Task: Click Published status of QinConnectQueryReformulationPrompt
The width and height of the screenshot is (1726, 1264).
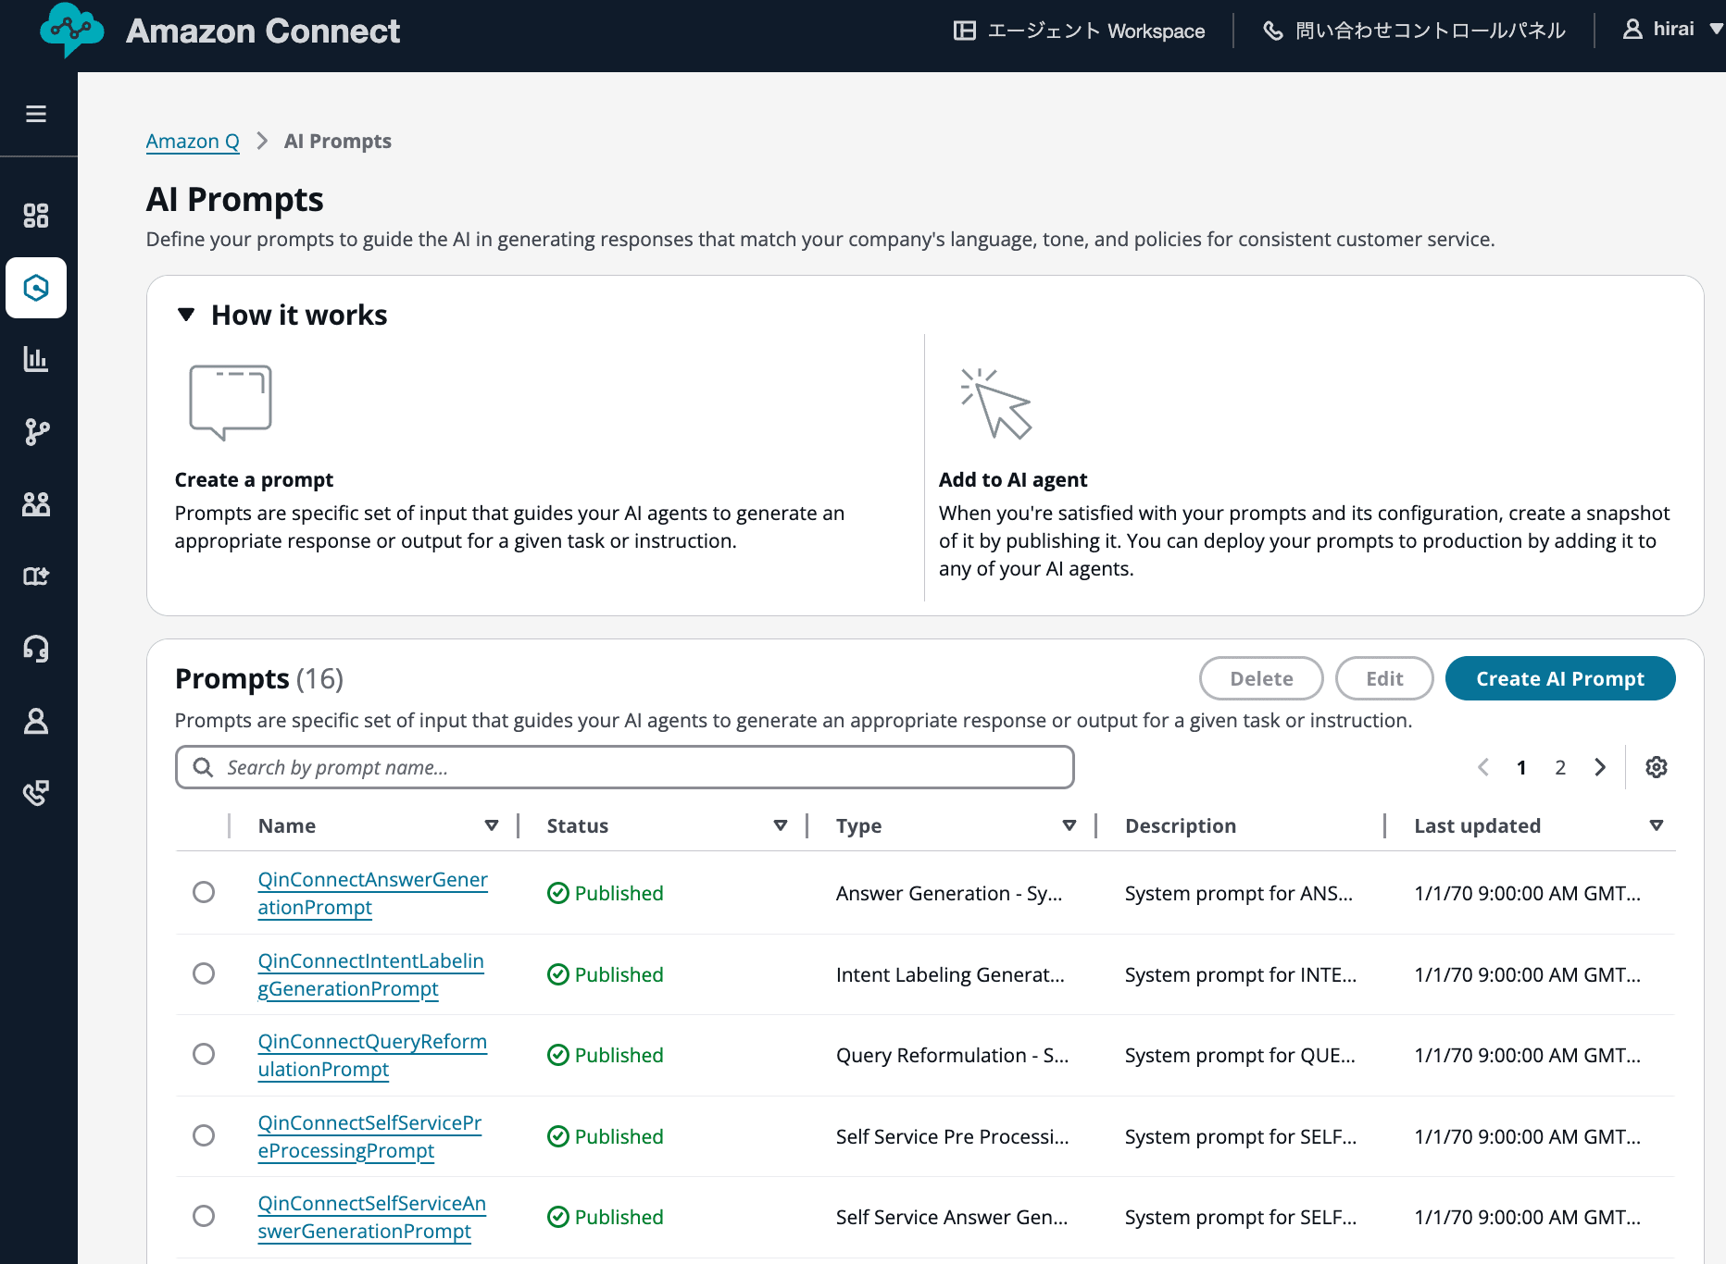Action: click(606, 1055)
